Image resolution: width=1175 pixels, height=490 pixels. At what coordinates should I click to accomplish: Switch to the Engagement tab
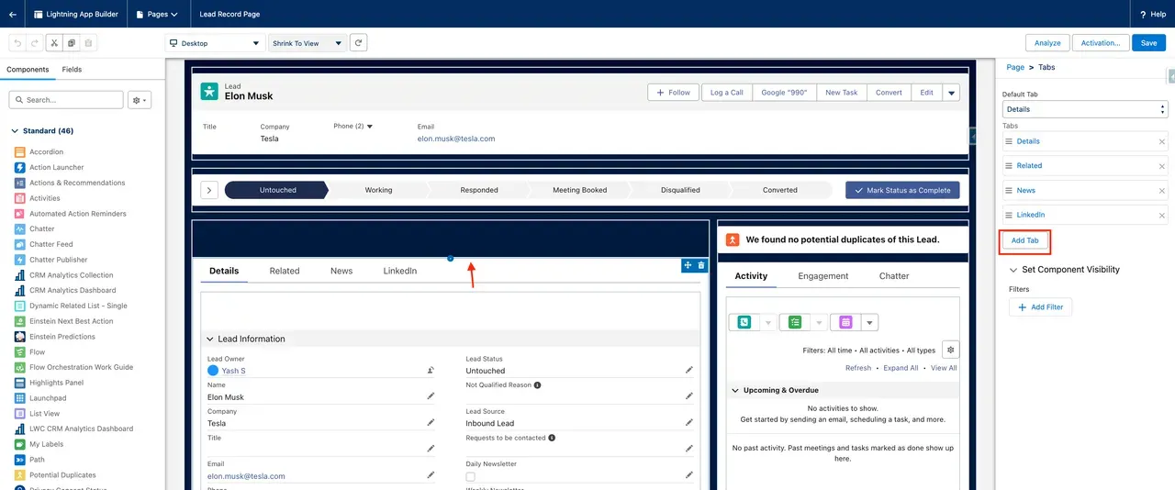pos(823,275)
